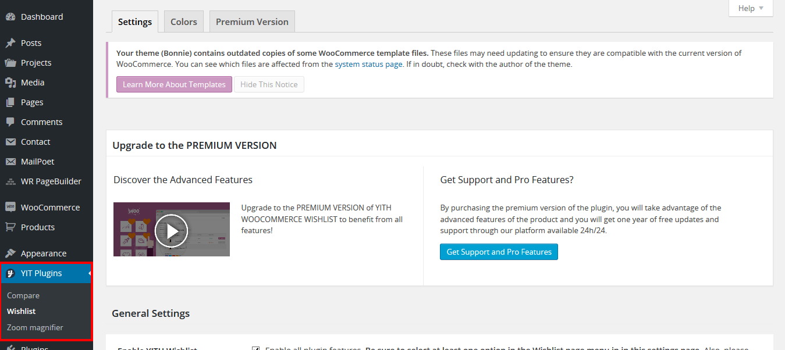Expand the Help dropdown panel
Viewport: 785px width, 350px height.
(x=751, y=8)
